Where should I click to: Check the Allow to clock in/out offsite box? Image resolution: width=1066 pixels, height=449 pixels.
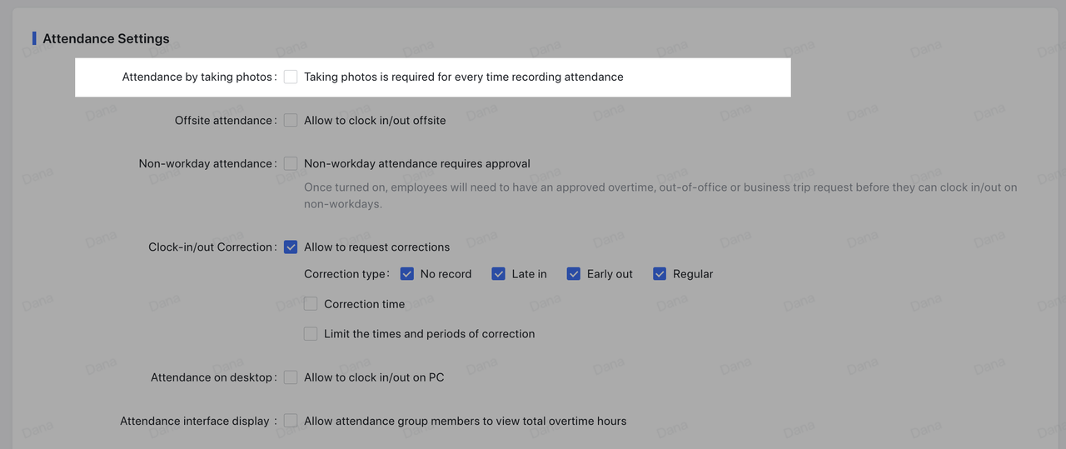click(291, 120)
